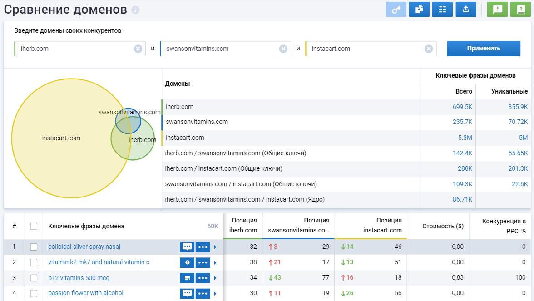This screenshot has width=534, height=301.
Task: Click speech bubble icon for passion flower with alcohol
Action: [x=187, y=293]
